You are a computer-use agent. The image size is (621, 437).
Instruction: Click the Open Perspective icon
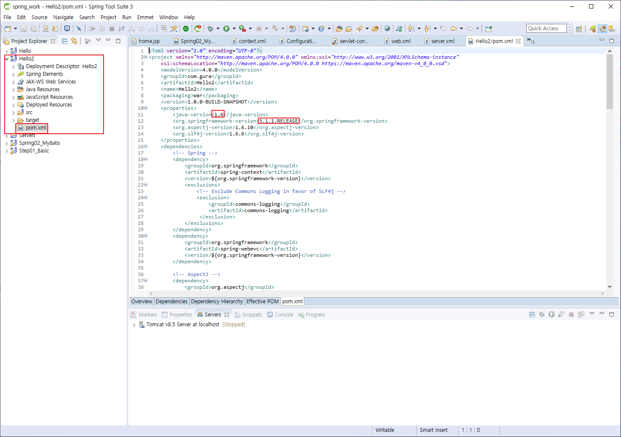(x=579, y=29)
